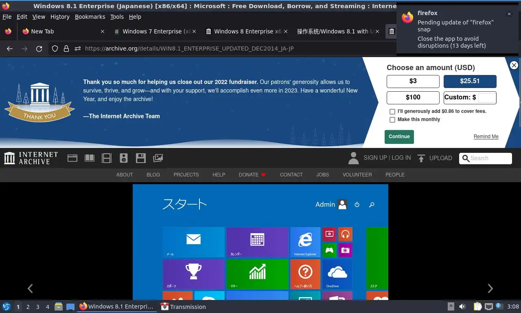Screen dimensions: 521x313
Task: Select the $3 donation amount
Action: coord(413,81)
